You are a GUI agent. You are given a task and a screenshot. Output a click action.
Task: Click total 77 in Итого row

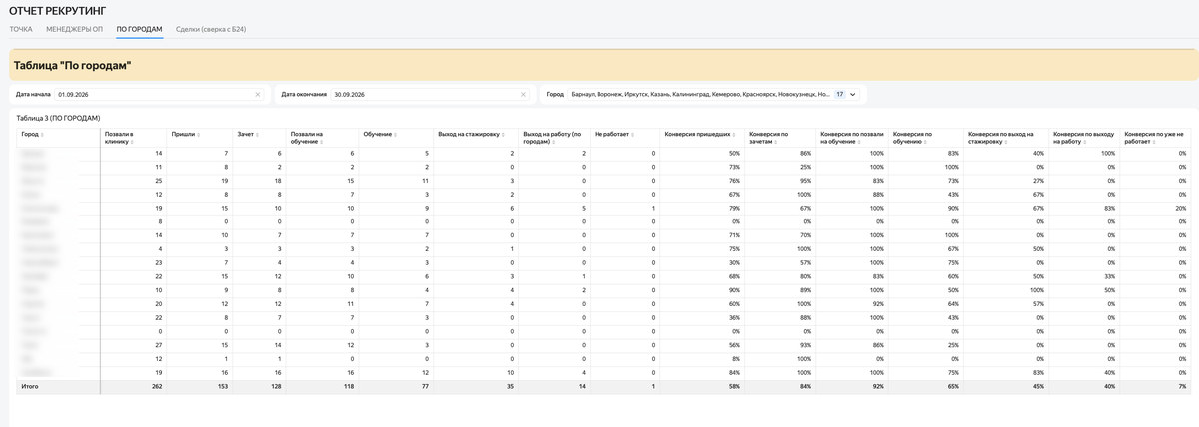[x=424, y=386]
